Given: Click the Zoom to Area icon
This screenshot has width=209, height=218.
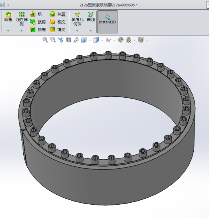Looking at the screenshot, I should 53,40.
